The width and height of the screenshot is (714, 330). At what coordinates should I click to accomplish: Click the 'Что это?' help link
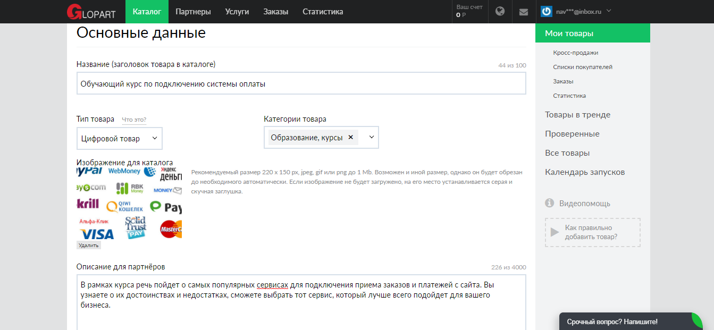click(x=134, y=120)
